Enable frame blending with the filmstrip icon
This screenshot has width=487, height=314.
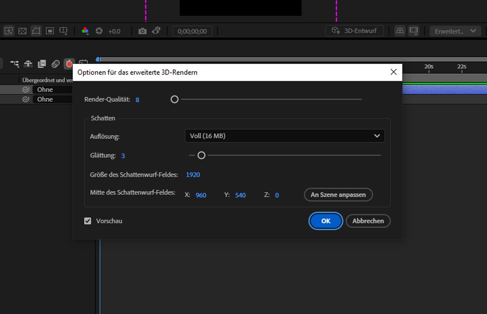click(41, 64)
